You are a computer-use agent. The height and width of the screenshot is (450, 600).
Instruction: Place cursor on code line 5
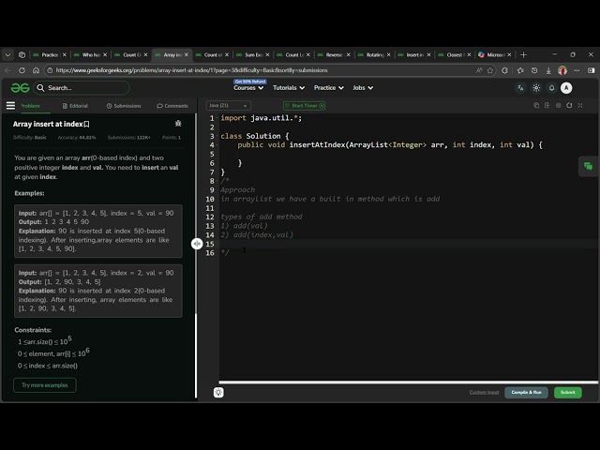click(408, 154)
